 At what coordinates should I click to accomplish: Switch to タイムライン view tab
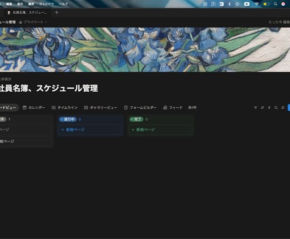(x=64, y=108)
